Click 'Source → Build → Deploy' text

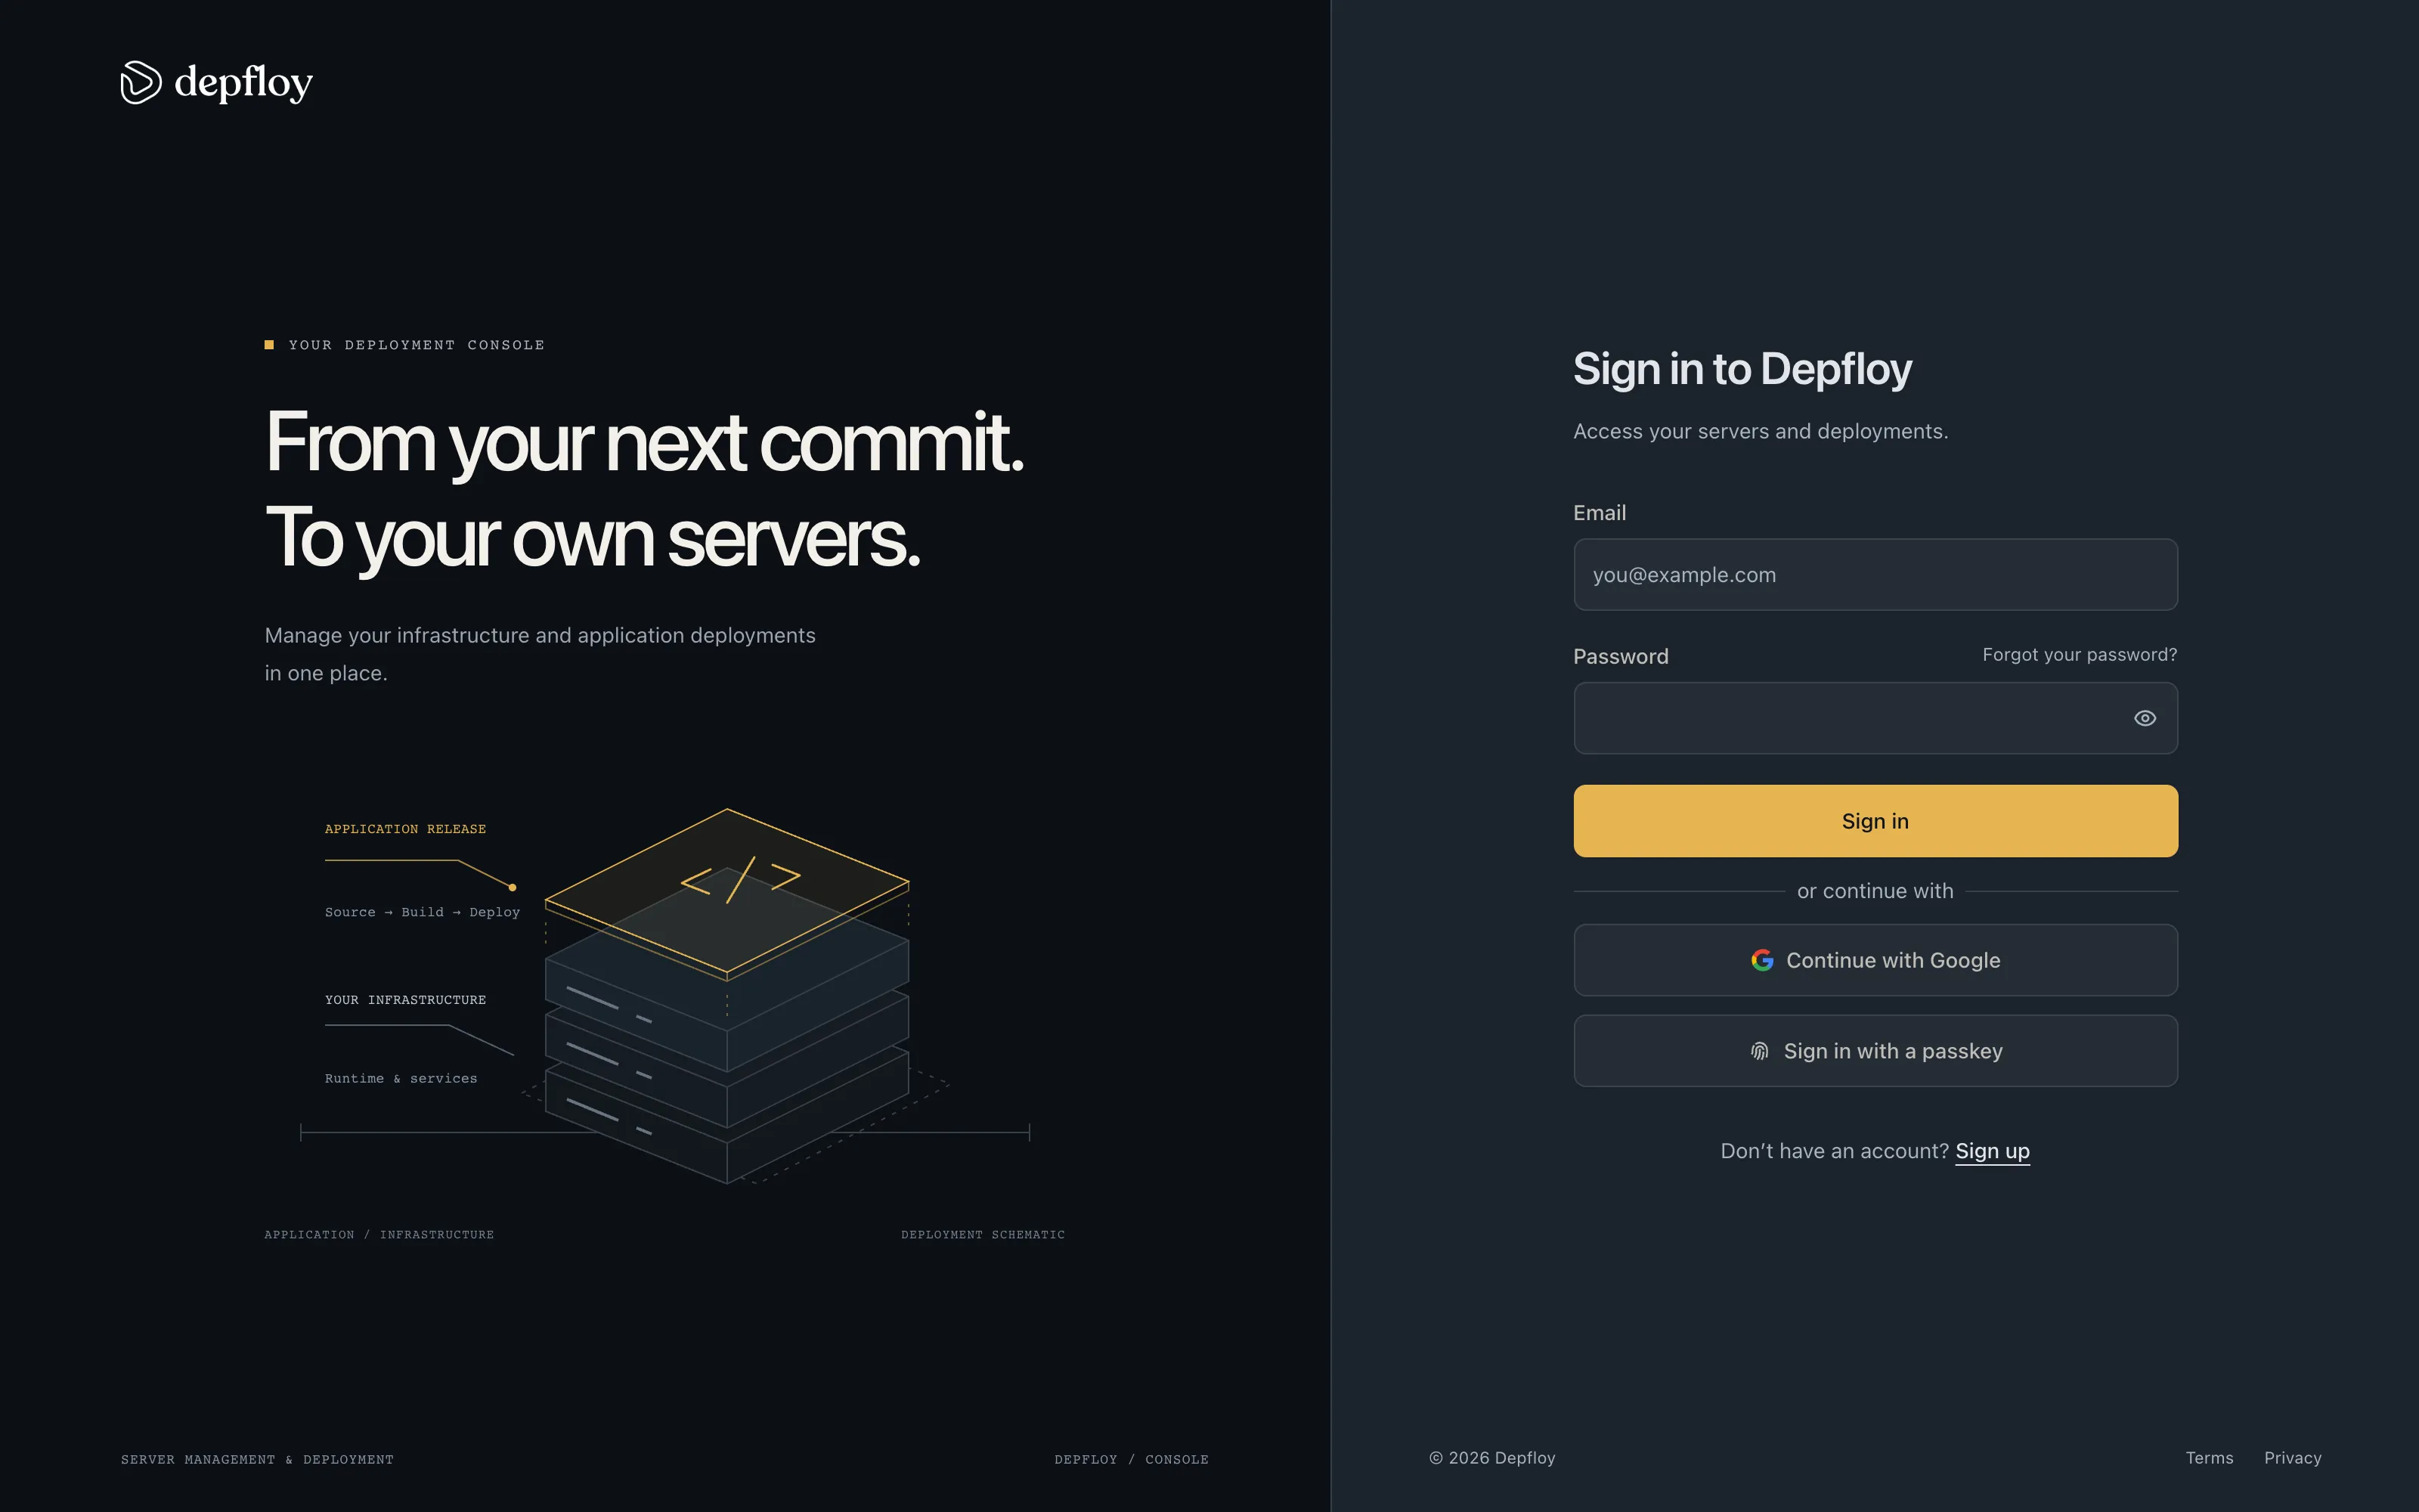[x=423, y=912]
